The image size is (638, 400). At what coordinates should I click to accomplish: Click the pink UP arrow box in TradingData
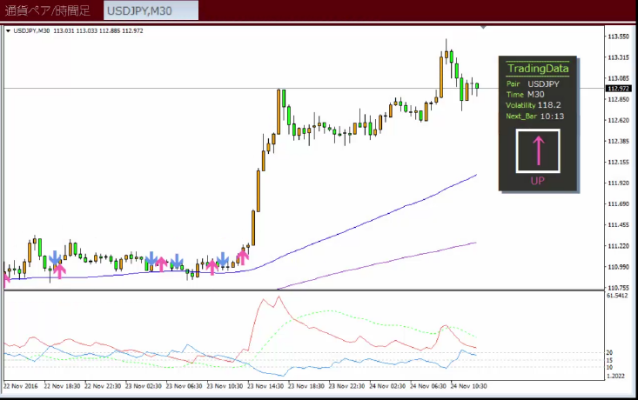[537, 150]
